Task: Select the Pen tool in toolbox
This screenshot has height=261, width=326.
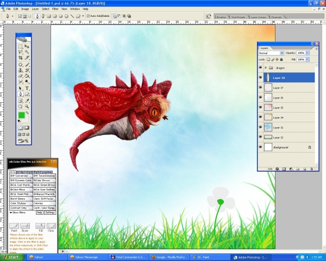Action: [21, 94]
